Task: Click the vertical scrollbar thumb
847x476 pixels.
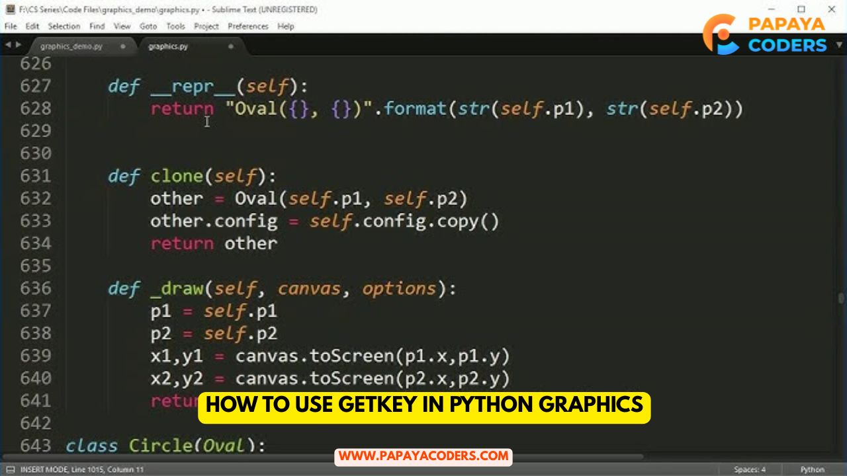Action: click(841, 299)
